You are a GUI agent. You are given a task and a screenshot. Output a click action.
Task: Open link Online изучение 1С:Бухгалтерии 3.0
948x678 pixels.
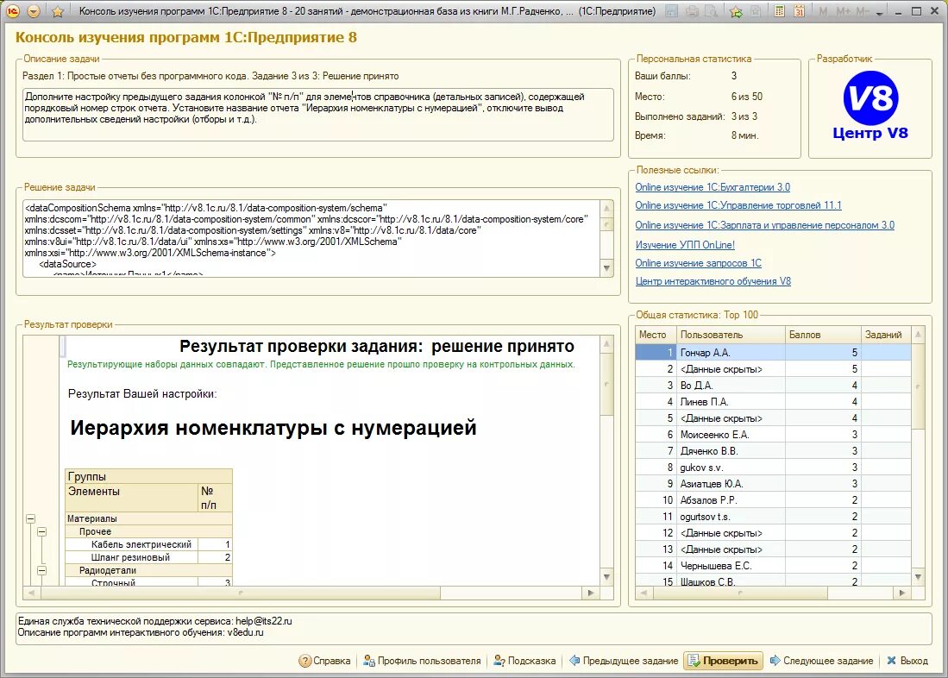pyautogui.click(x=713, y=187)
